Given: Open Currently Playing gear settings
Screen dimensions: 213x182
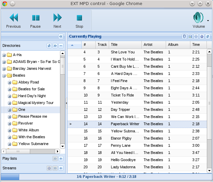Looking at the screenshot, I should click(x=202, y=37).
